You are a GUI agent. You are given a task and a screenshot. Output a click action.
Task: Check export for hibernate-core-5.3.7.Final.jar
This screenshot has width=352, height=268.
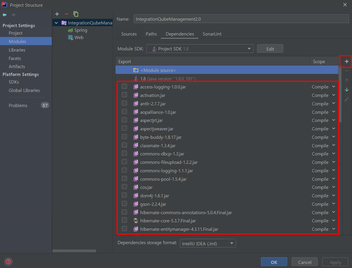(x=124, y=220)
